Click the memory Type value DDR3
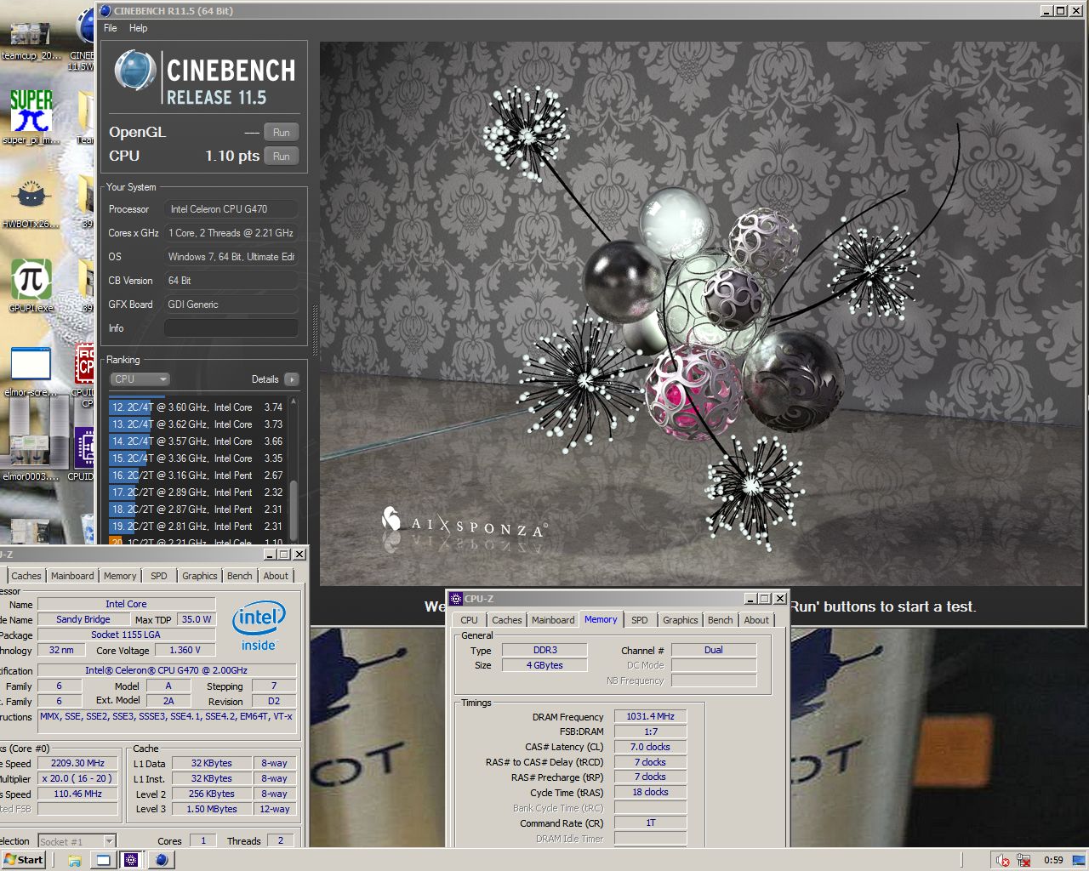Viewport: 1089px width, 871px height. point(544,650)
